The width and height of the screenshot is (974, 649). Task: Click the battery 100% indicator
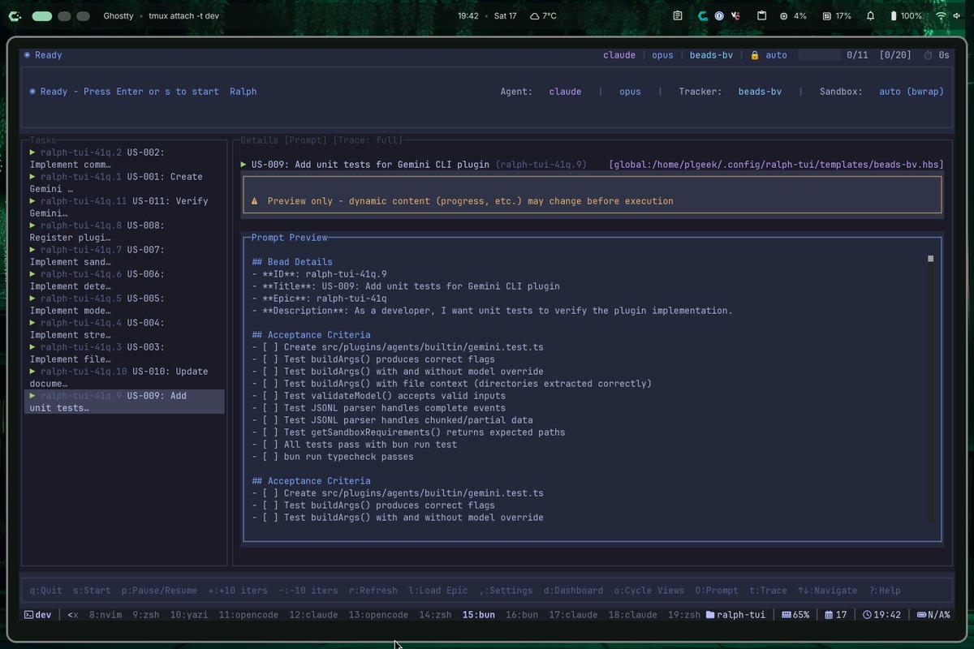click(906, 15)
